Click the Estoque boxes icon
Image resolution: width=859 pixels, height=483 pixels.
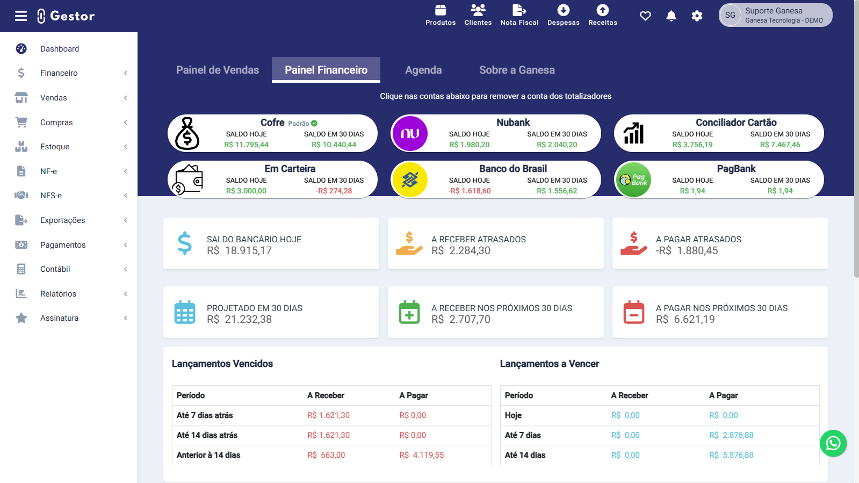tap(21, 147)
